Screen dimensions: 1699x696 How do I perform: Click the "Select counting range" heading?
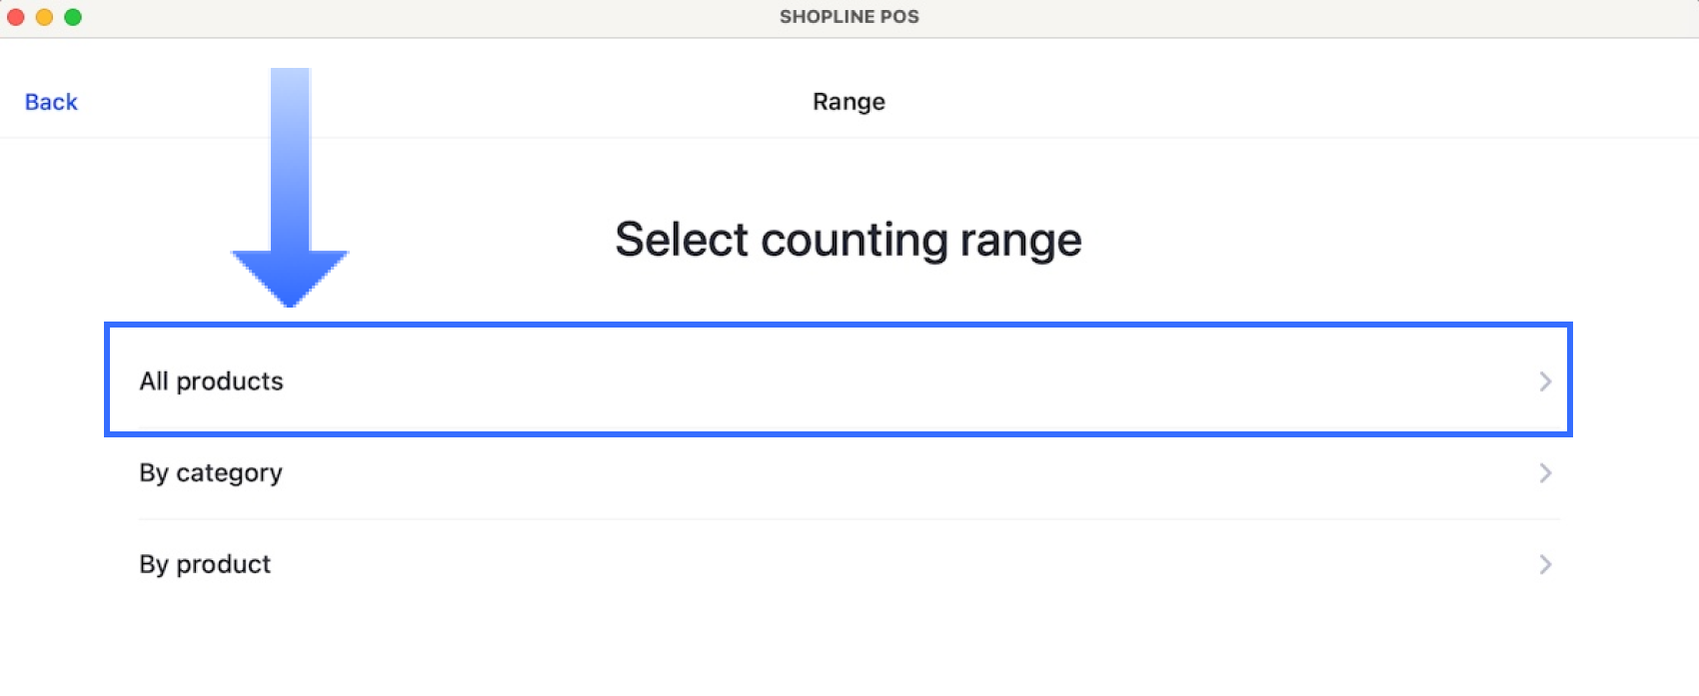(848, 240)
